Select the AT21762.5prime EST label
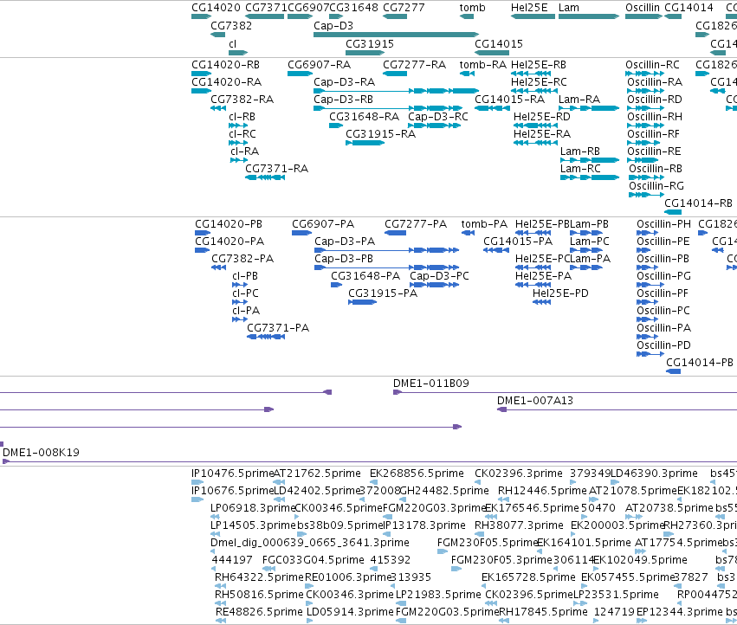Image resolution: width=737 pixels, height=625 pixels. click(x=317, y=474)
